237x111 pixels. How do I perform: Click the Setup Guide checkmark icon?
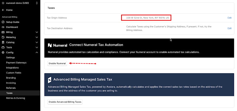click(x=3, y=22)
